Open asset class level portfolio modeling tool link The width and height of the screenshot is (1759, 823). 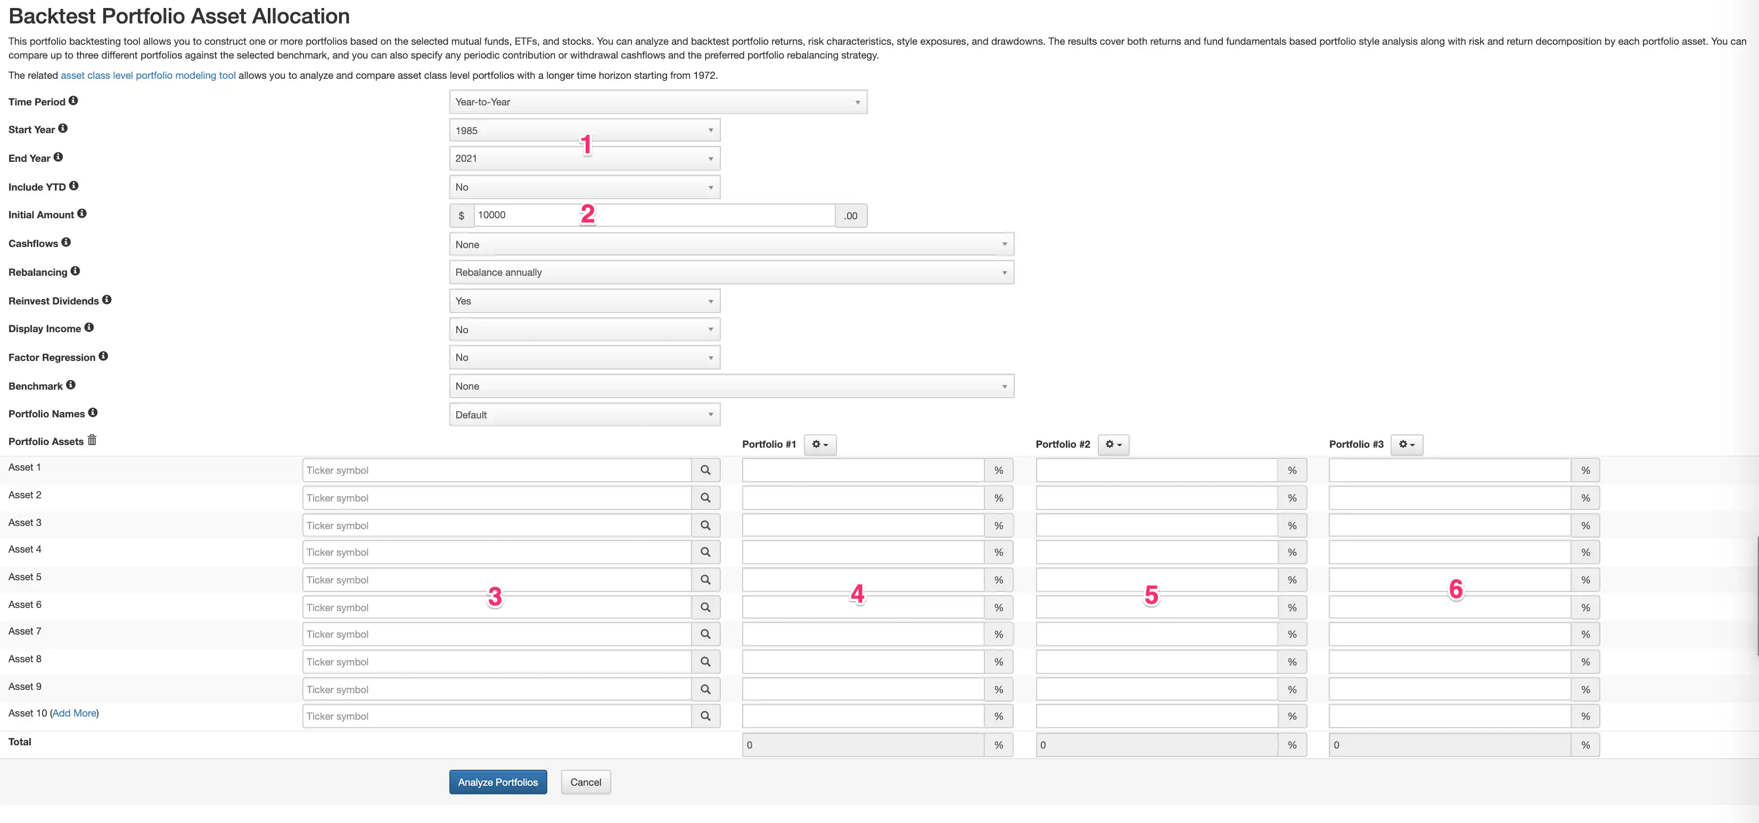[x=148, y=75]
